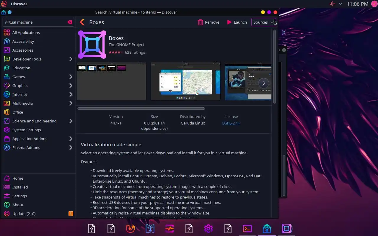
Task: Click the user avatar in the top panel
Action: click(374, 4)
